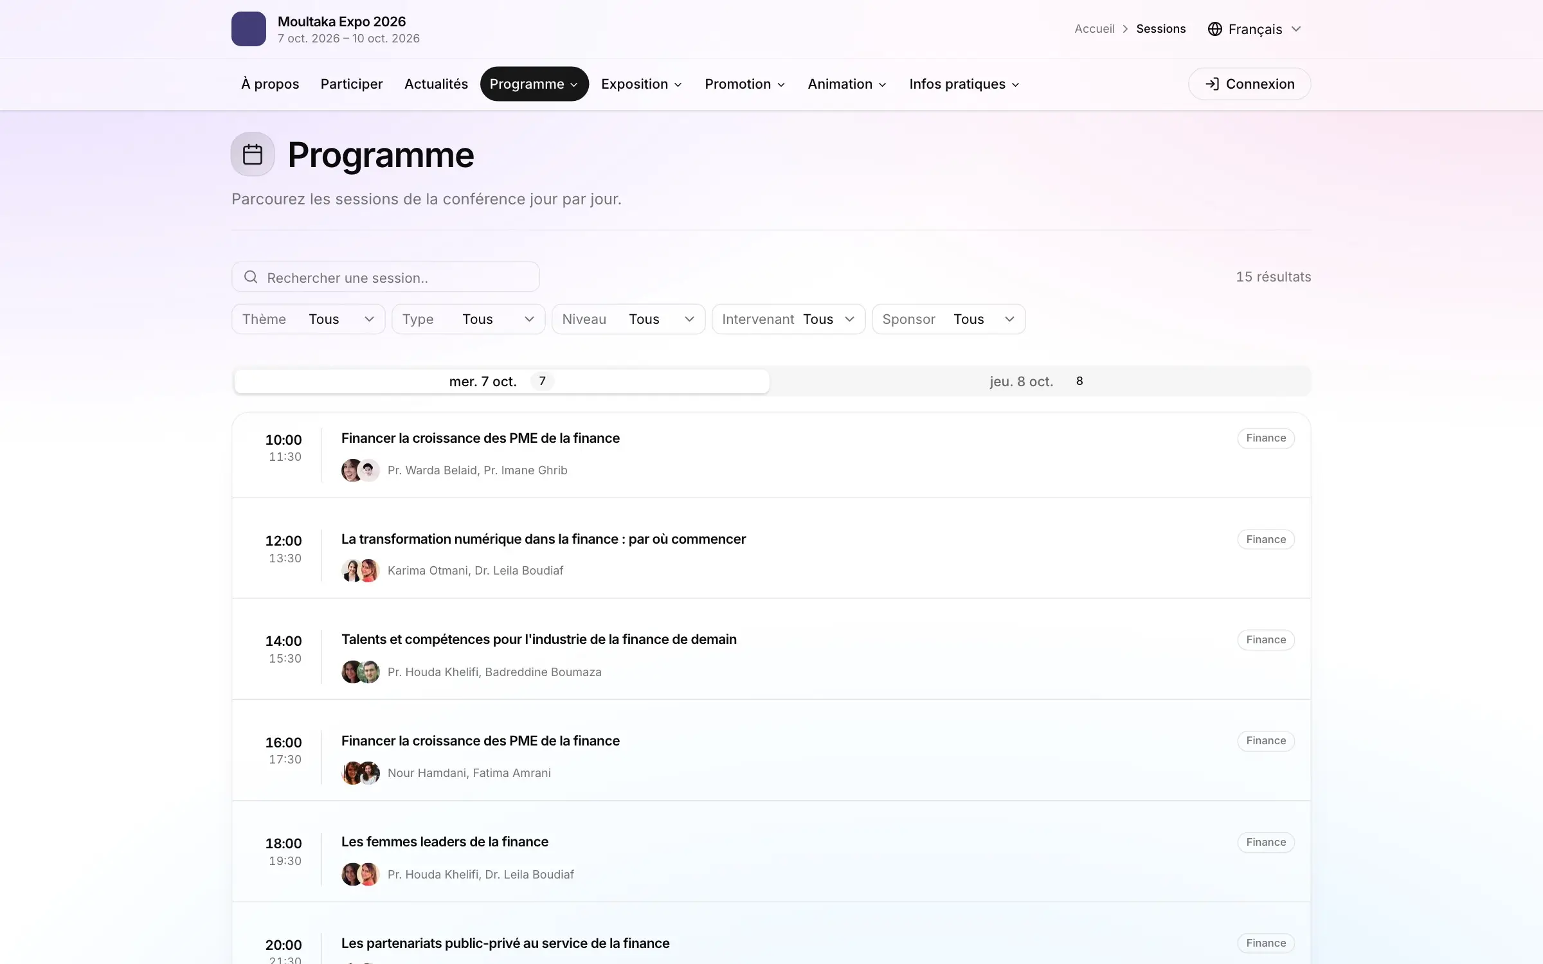1543x964 pixels.
Task: Expand the Infos pratiques menu
Action: click(x=964, y=84)
